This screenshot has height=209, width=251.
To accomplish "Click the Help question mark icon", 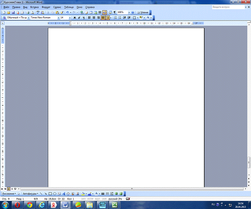I will pyautogui.click(x=133, y=13).
